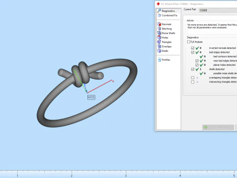Select the Normals text label

[166, 24]
